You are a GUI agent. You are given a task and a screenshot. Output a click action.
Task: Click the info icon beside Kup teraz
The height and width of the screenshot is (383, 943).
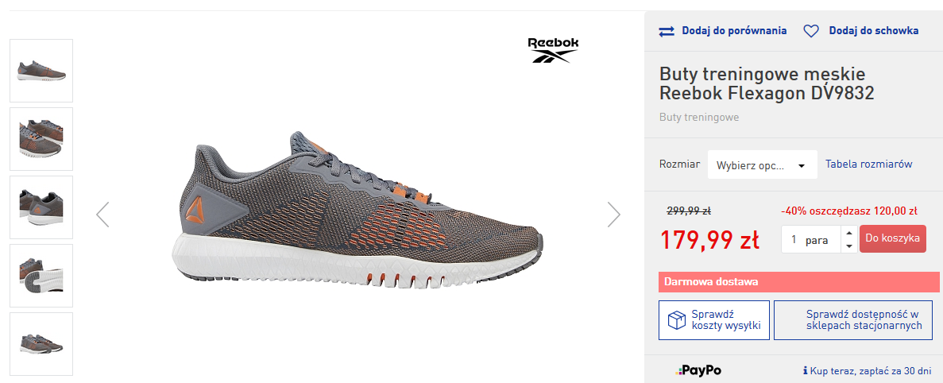(x=806, y=371)
